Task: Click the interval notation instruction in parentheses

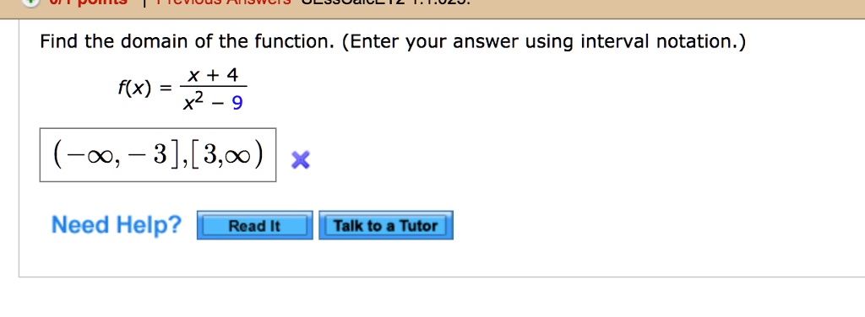Action: (543, 42)
